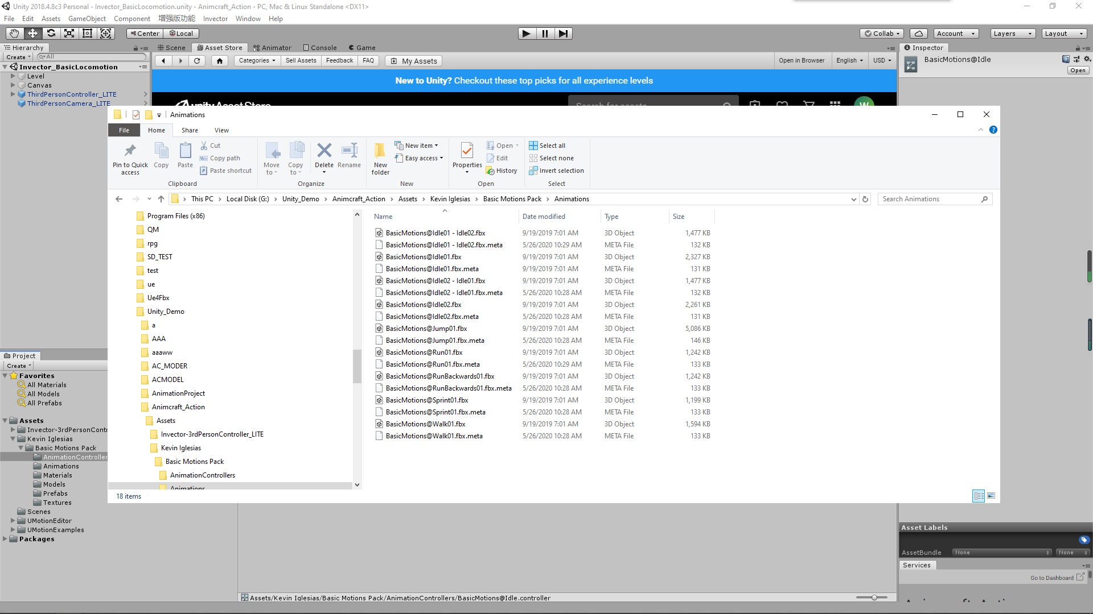Click the Delete icon in Explorer ribbon
Screen dimensions: 1093x614
pyautogui.click(x=324, y=151)
